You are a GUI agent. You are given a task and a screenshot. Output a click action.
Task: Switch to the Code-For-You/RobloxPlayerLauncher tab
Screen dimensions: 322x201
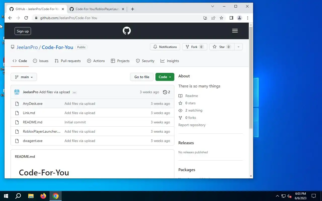97,9
